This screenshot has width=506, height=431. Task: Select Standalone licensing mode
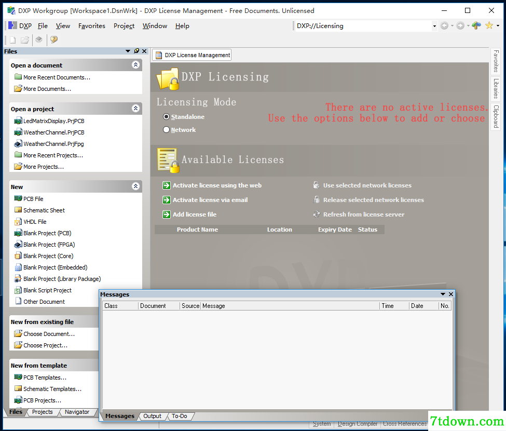166,116
